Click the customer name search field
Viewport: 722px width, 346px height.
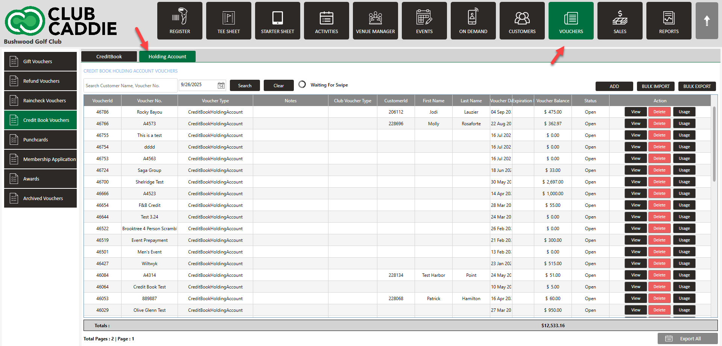tap(130, 85)
